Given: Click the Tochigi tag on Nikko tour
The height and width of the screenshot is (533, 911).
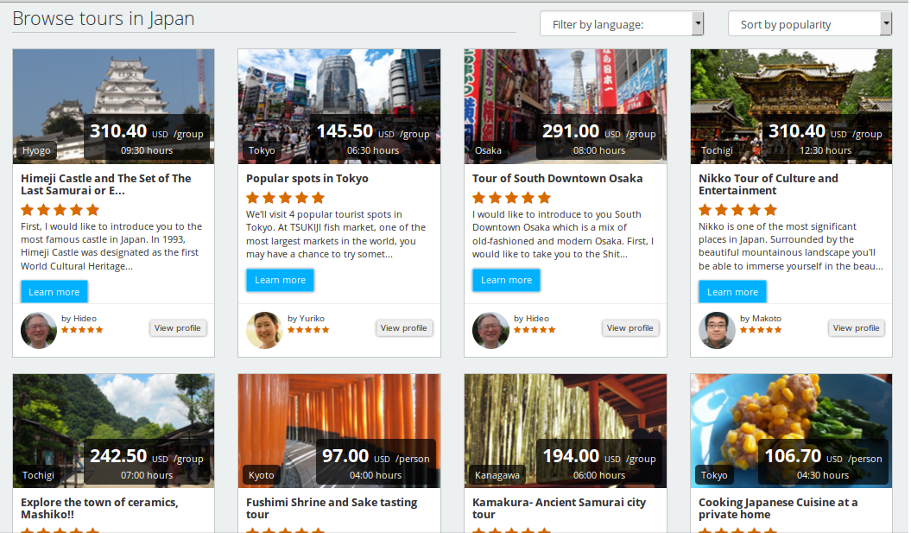Looking at the screenshot, I should [x=717, y=150].
